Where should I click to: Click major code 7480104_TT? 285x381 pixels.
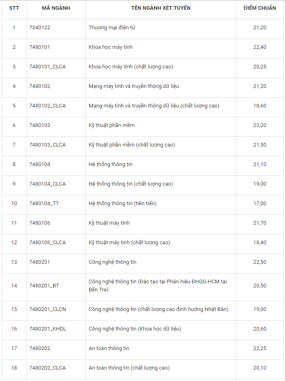pyautogui.click(x=44, y=204)
